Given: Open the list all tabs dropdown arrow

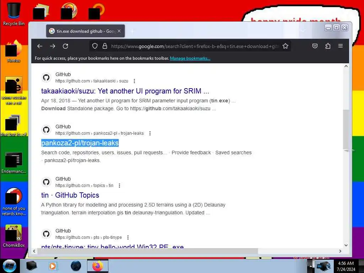Looking at the screenshot, I should click(303, 31).
